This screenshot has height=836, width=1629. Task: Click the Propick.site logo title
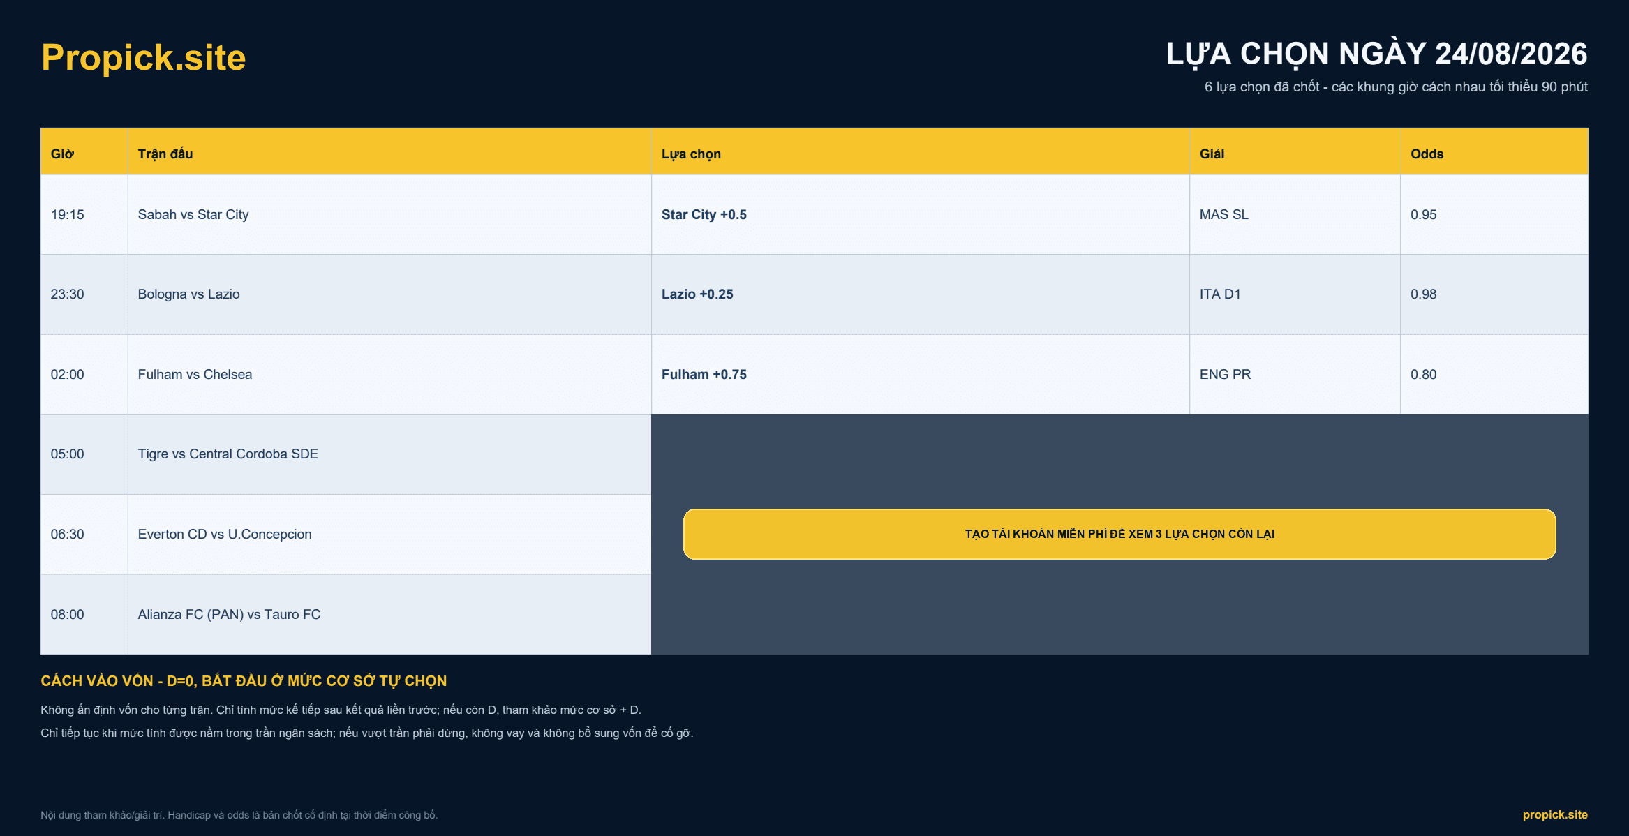click(x=143, y=57)
